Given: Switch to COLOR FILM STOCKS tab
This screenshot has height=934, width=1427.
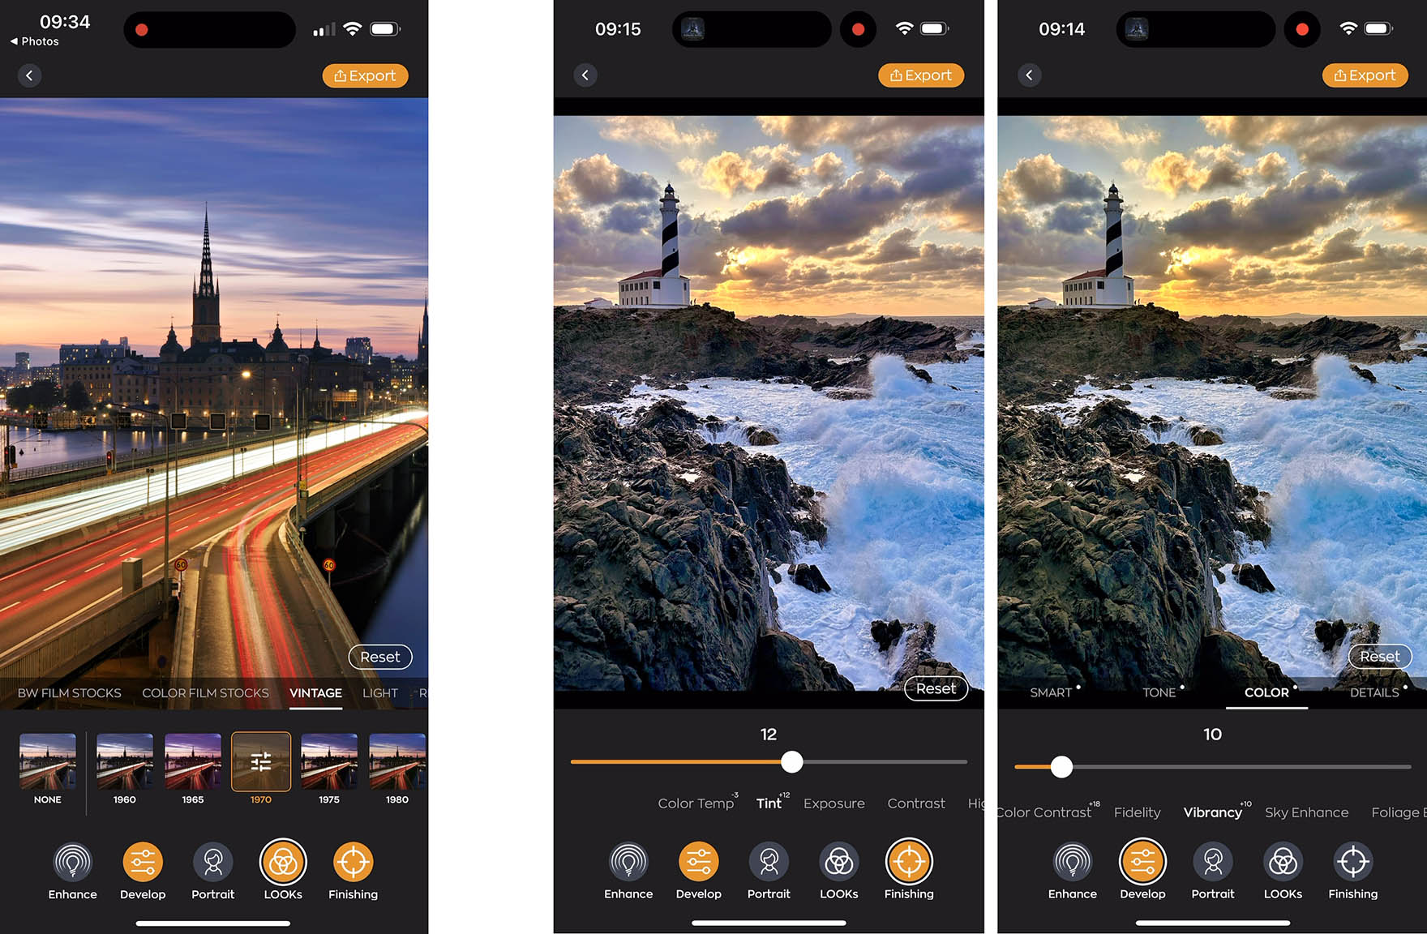Looking at the screenshot, I should click(x=205, y=693).
